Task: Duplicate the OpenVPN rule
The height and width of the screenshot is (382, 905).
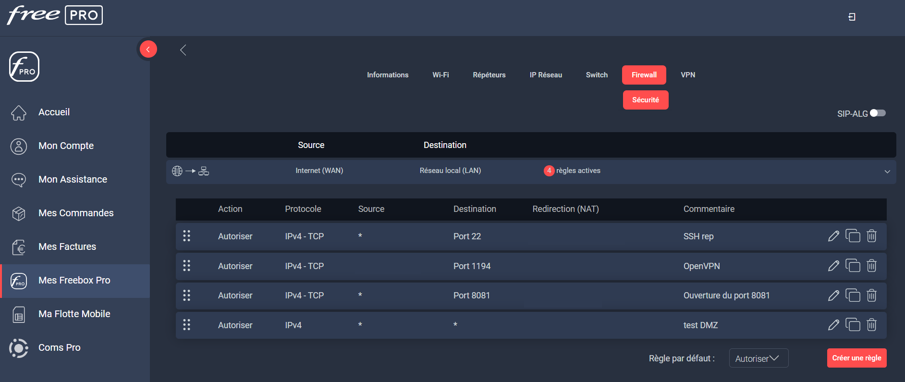Action: pyautogui.click(x=853, y=266)
